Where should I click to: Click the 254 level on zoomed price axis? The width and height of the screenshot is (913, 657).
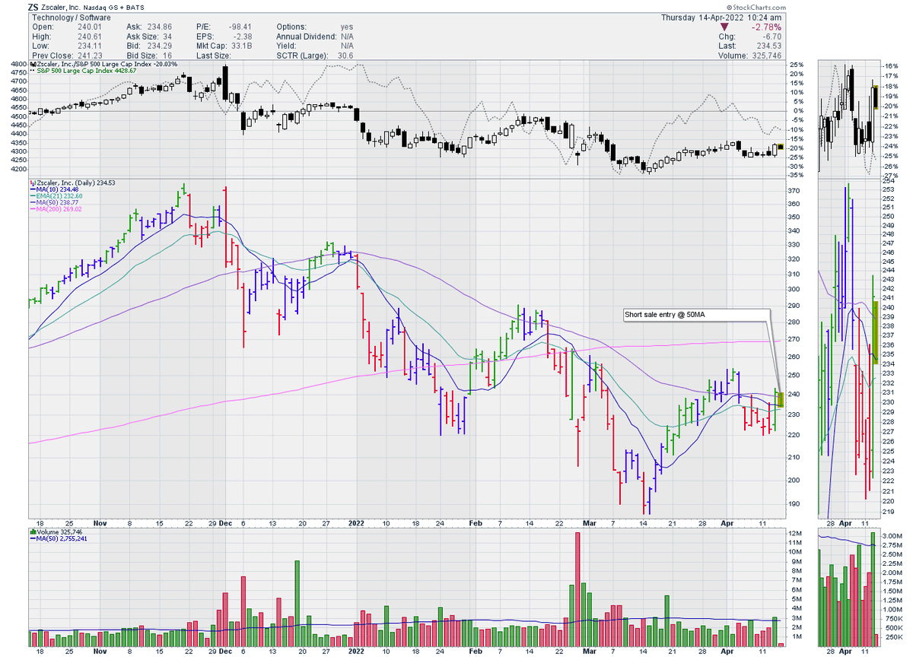(889, 182)
